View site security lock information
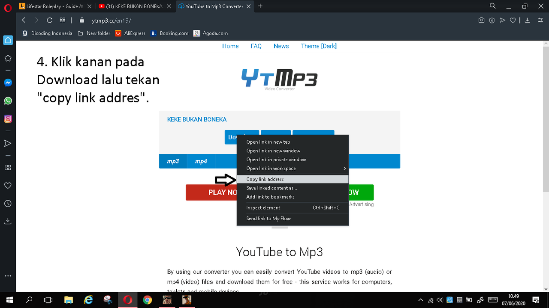 pyautogui.click(x=82, y=20)
